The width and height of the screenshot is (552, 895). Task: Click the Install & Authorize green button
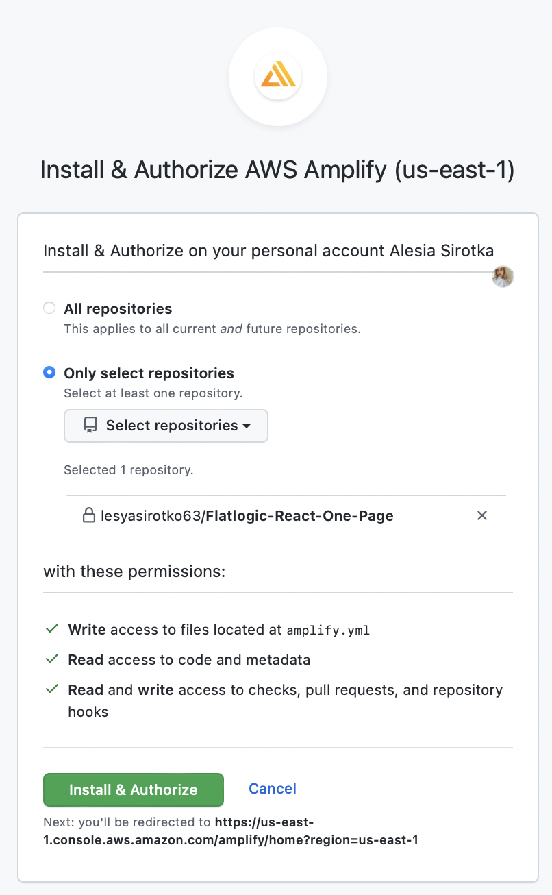[134, 789]
